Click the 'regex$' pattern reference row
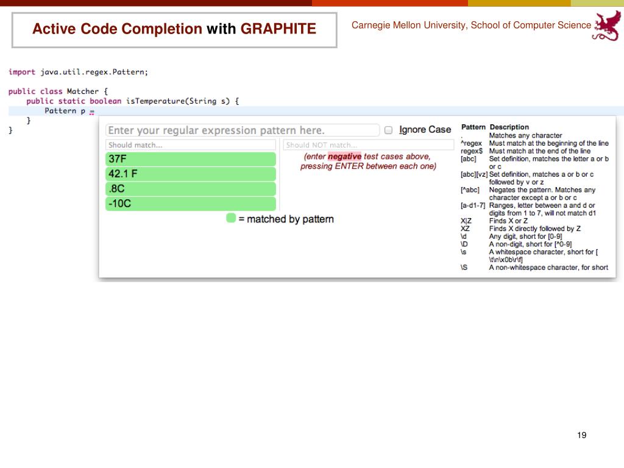This screenshot has height=468, width=624. [526, 151]
